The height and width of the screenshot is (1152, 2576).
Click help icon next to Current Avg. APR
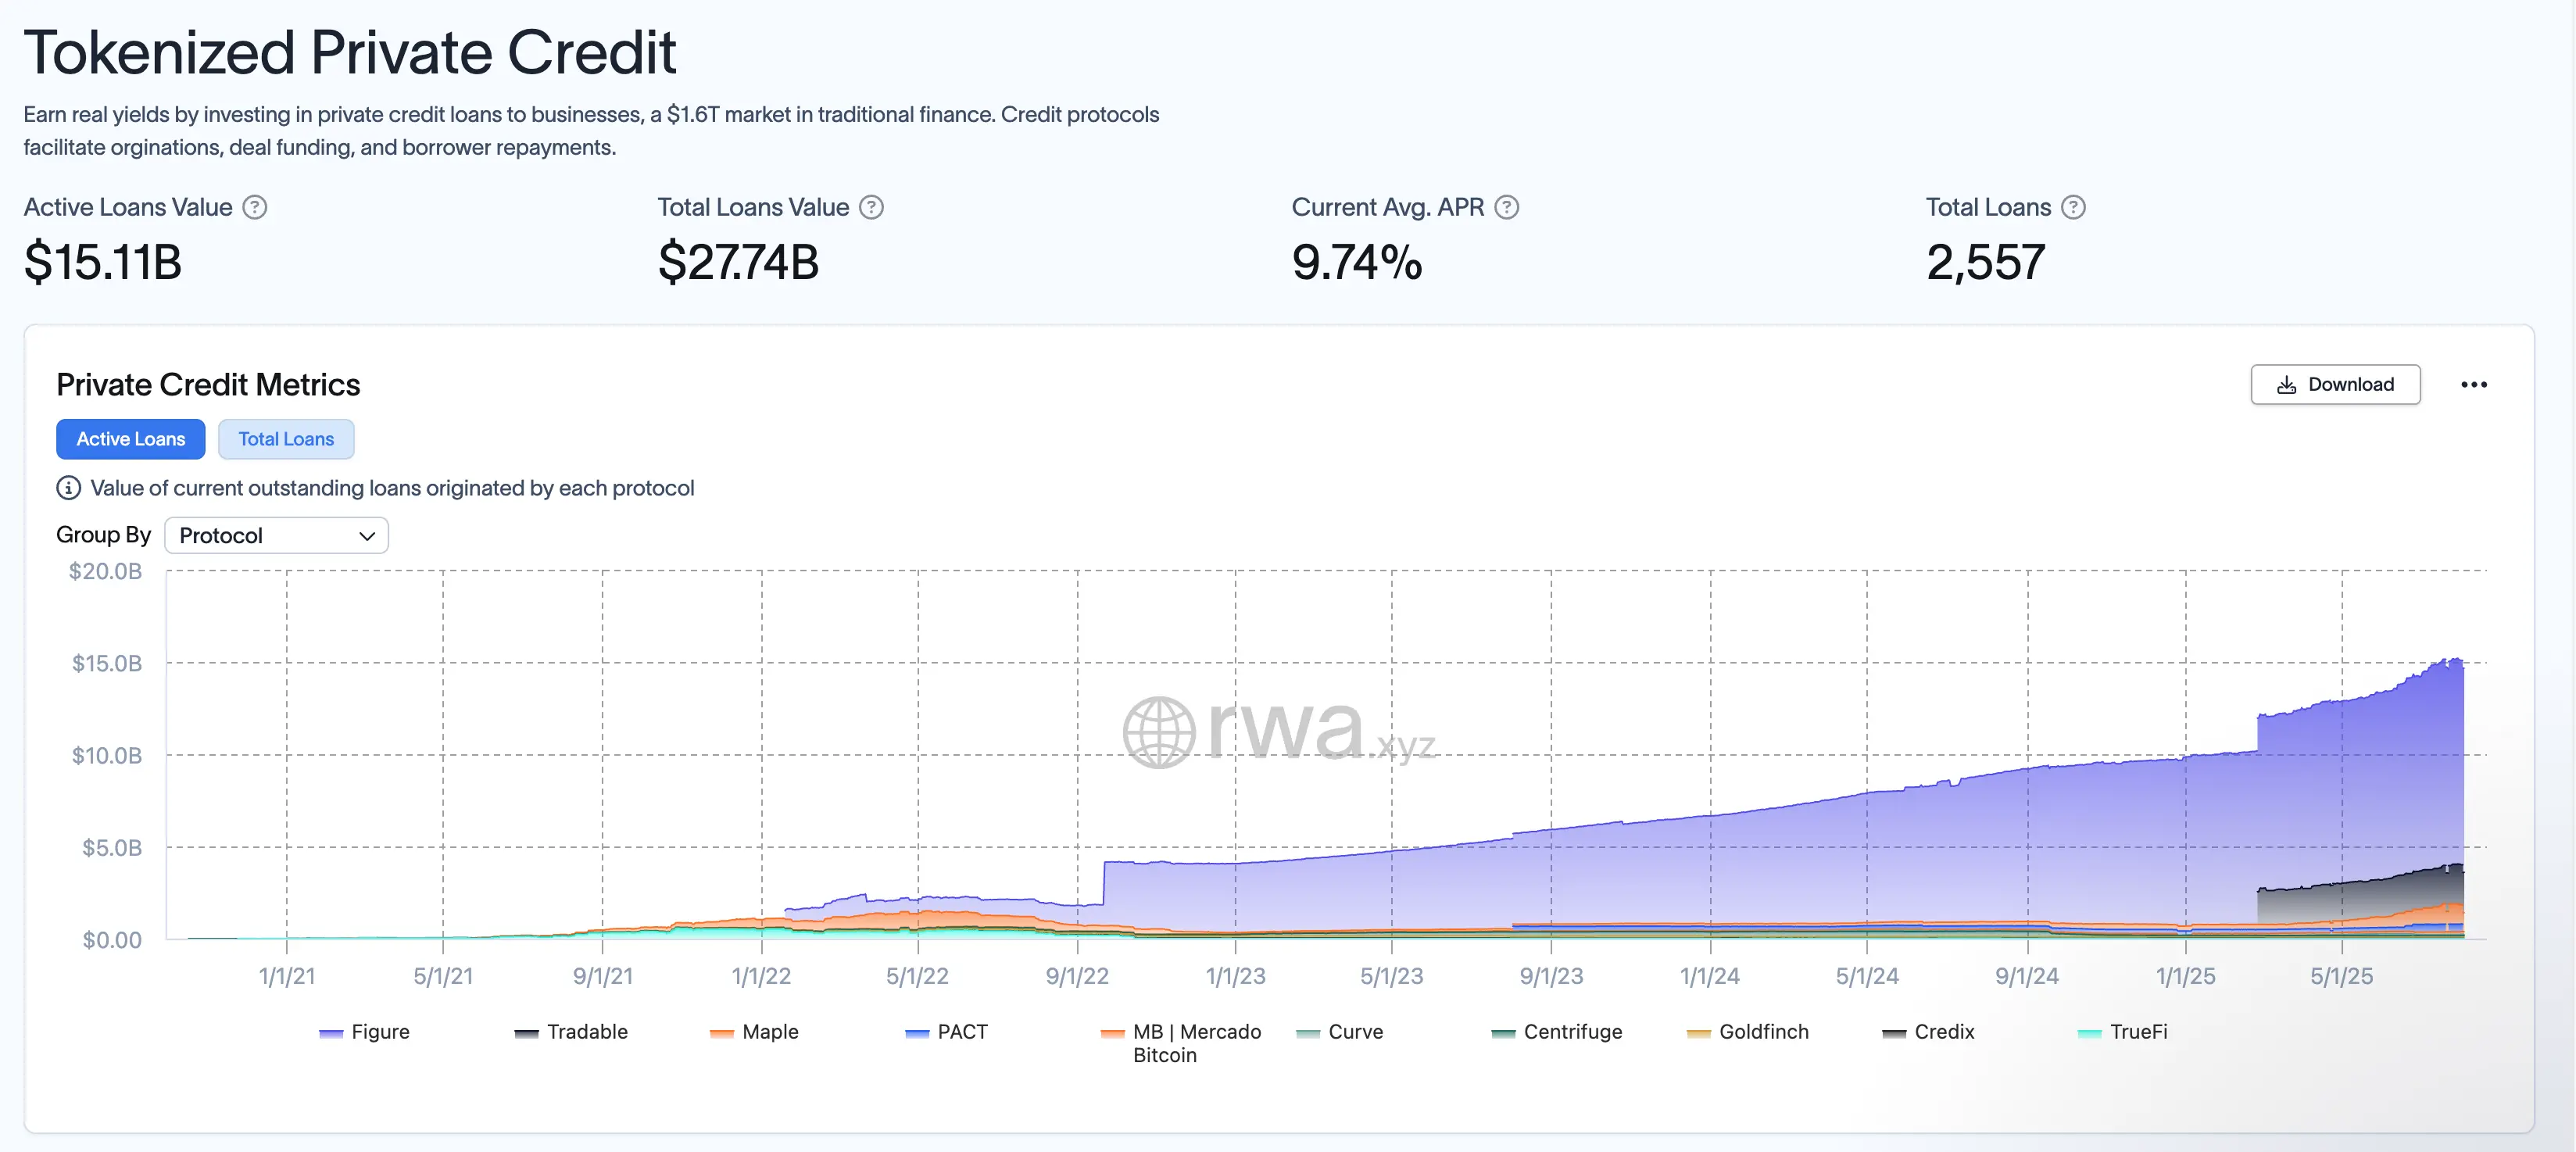click(1506, 207)
